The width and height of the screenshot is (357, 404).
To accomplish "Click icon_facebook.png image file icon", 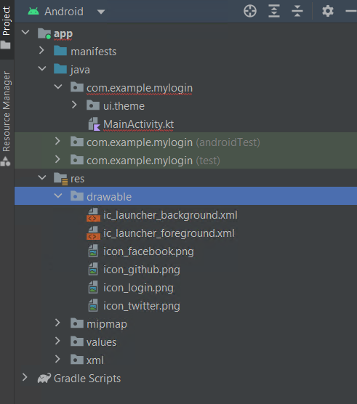I will (x=93, y=251).
